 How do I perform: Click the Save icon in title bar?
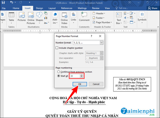[3, 2]
